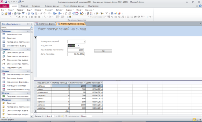
Task: Open the Сервис dropdown menu
Action: [70, 10]
